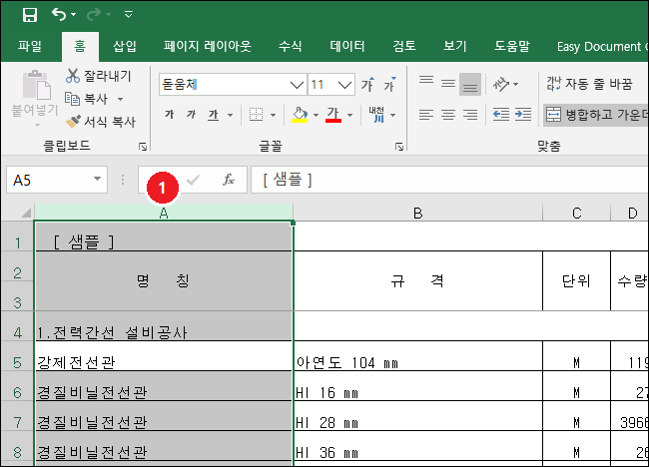
Task: Toggle underline formatting
Action: 213,115
